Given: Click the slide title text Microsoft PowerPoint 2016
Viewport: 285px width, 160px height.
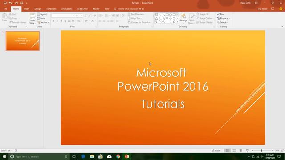Looking at the screenshot, I should (x=163, y=80).
